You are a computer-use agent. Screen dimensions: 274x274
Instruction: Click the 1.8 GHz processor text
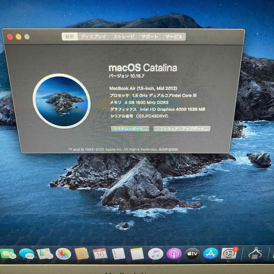(x=164, y=95)
